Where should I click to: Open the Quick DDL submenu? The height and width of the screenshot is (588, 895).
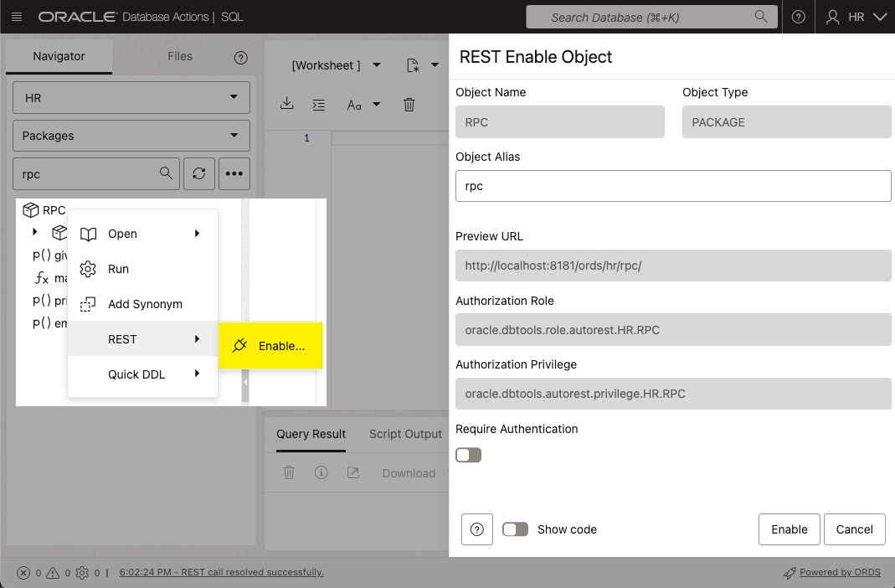(142, 374)
